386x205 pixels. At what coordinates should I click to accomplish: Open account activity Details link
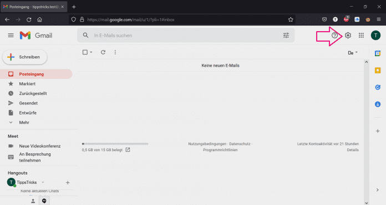pos(353,150)
